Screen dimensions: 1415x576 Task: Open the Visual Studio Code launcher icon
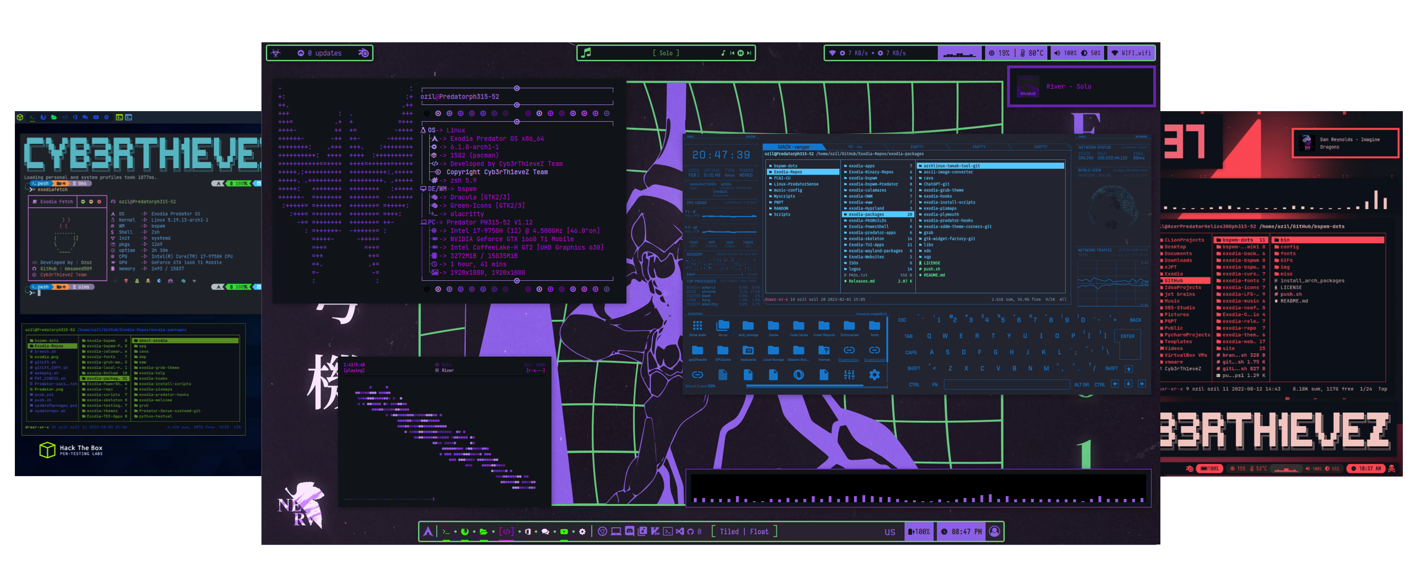click(680, 531)
